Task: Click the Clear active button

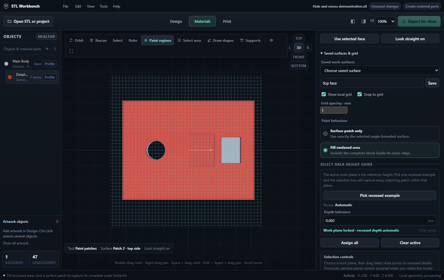Action: pyautogui.click(x=410, y=243)
